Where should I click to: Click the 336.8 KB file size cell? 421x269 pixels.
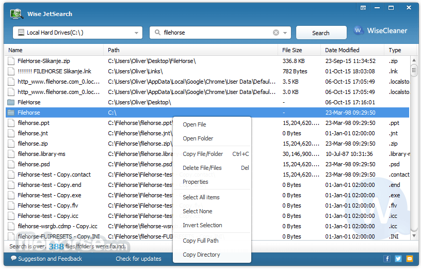[294, 61]
